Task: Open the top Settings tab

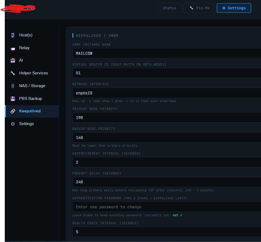Action: [x=234, y=8]
